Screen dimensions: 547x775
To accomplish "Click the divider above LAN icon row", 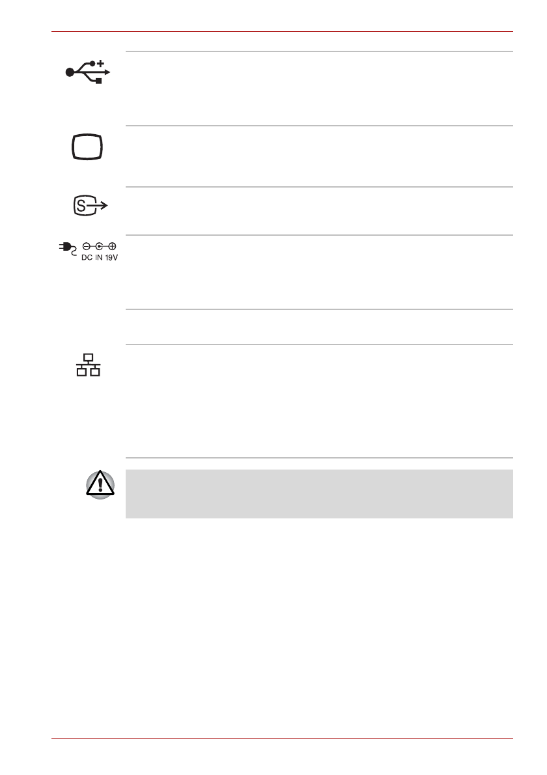I will point(319,345).
